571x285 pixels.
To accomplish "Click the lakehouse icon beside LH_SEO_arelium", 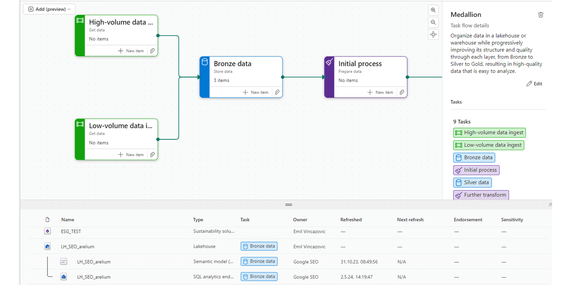I will pyautogui.click(x=47, y=246).
